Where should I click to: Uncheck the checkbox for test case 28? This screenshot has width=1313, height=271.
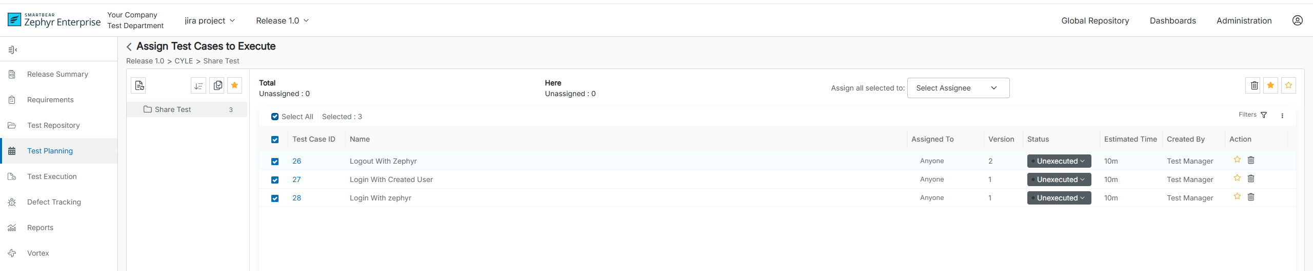[275, 198]
